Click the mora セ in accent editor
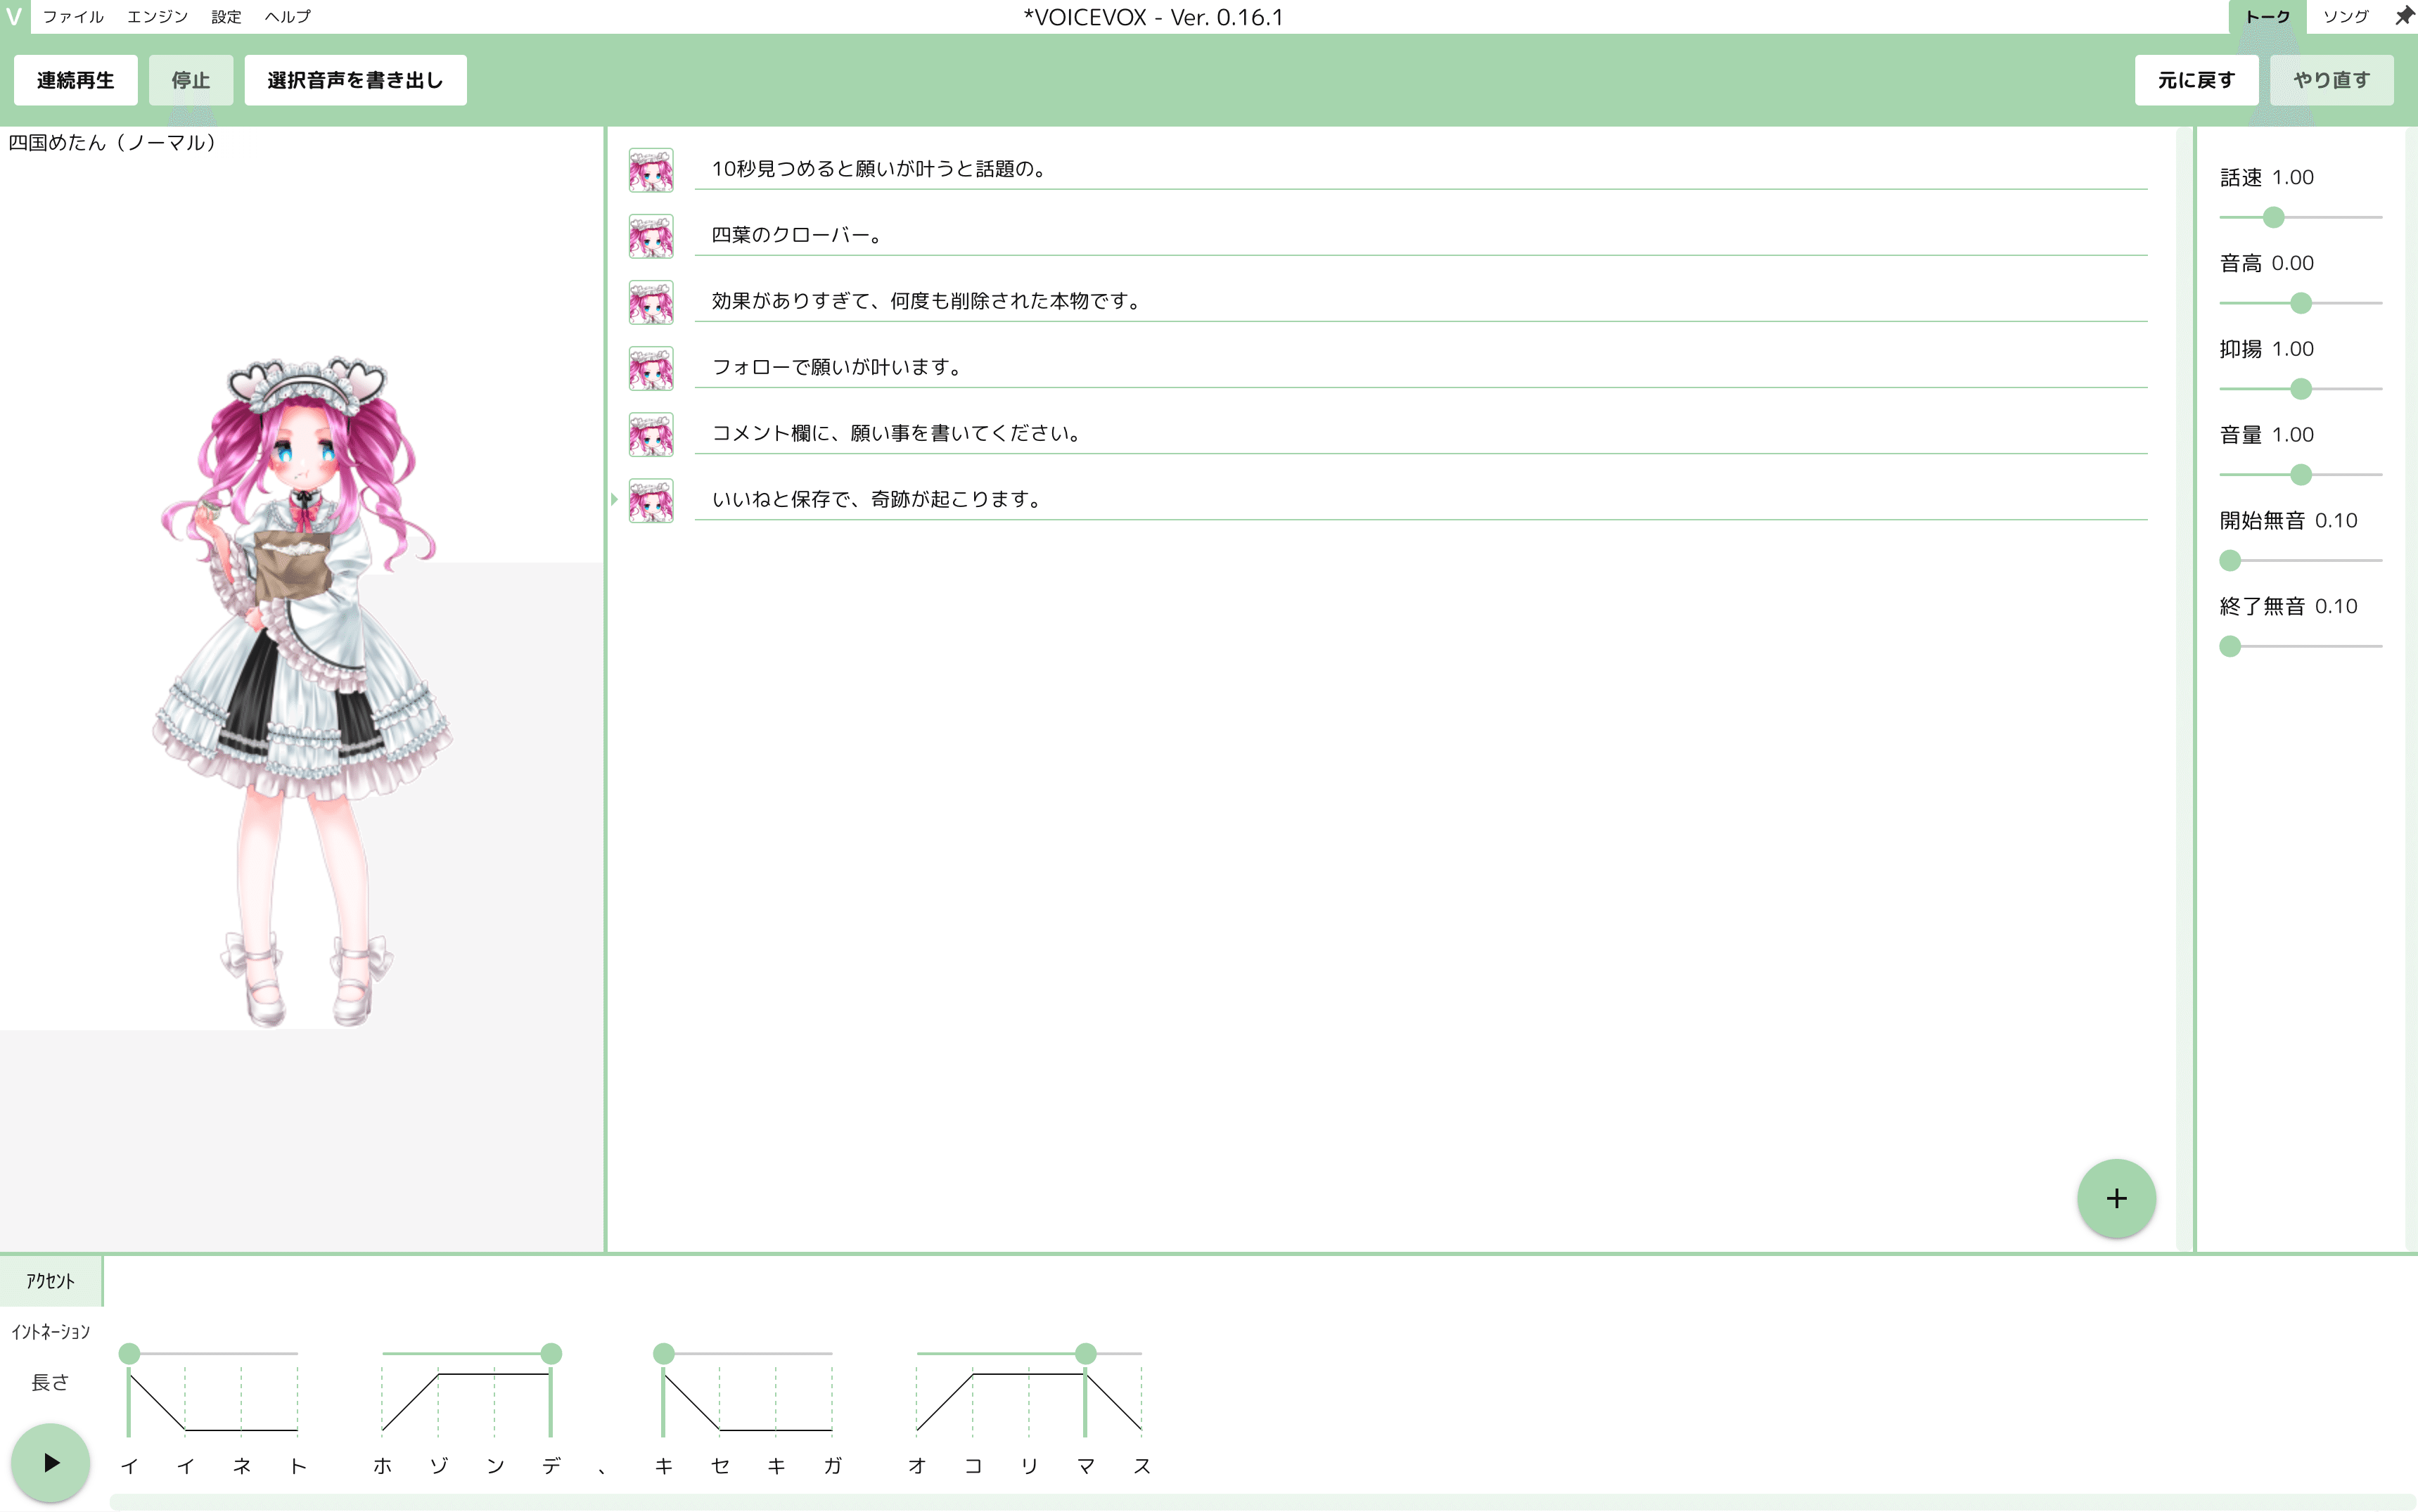The image size is (2418, 1512). point(720,1466)
